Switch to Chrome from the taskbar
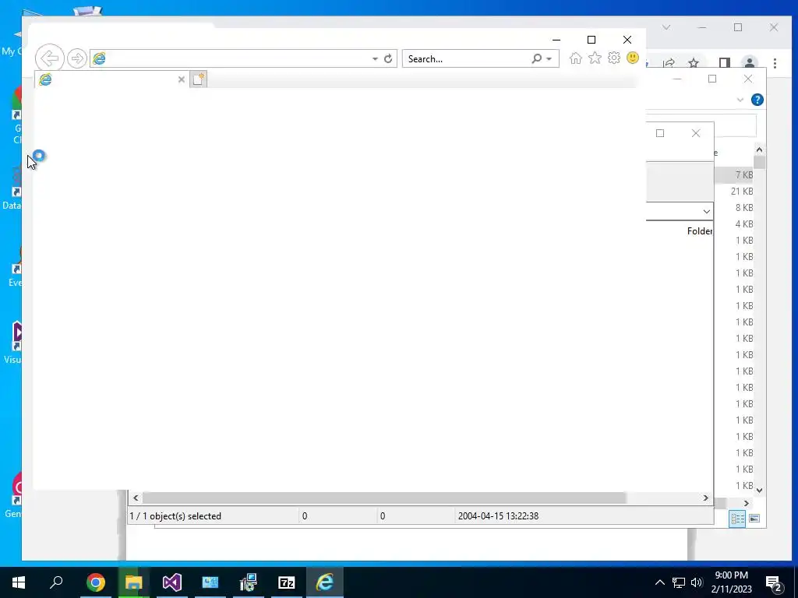The width and height of the screenshot is (798, 598). (96, 582)
